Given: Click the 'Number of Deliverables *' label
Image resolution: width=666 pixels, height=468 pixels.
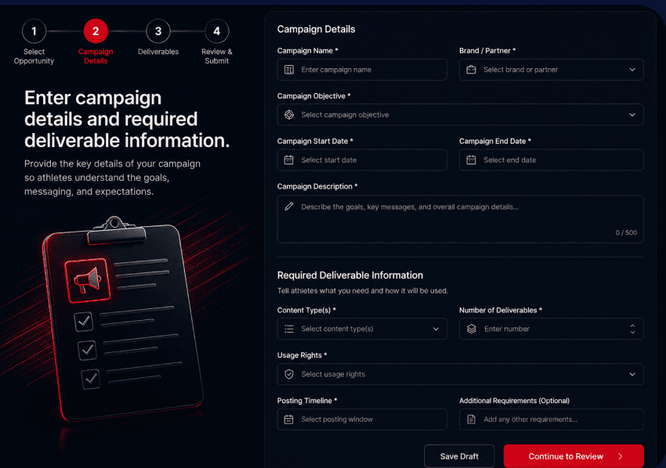Looking at the screenshot, I should pos(501,310).
